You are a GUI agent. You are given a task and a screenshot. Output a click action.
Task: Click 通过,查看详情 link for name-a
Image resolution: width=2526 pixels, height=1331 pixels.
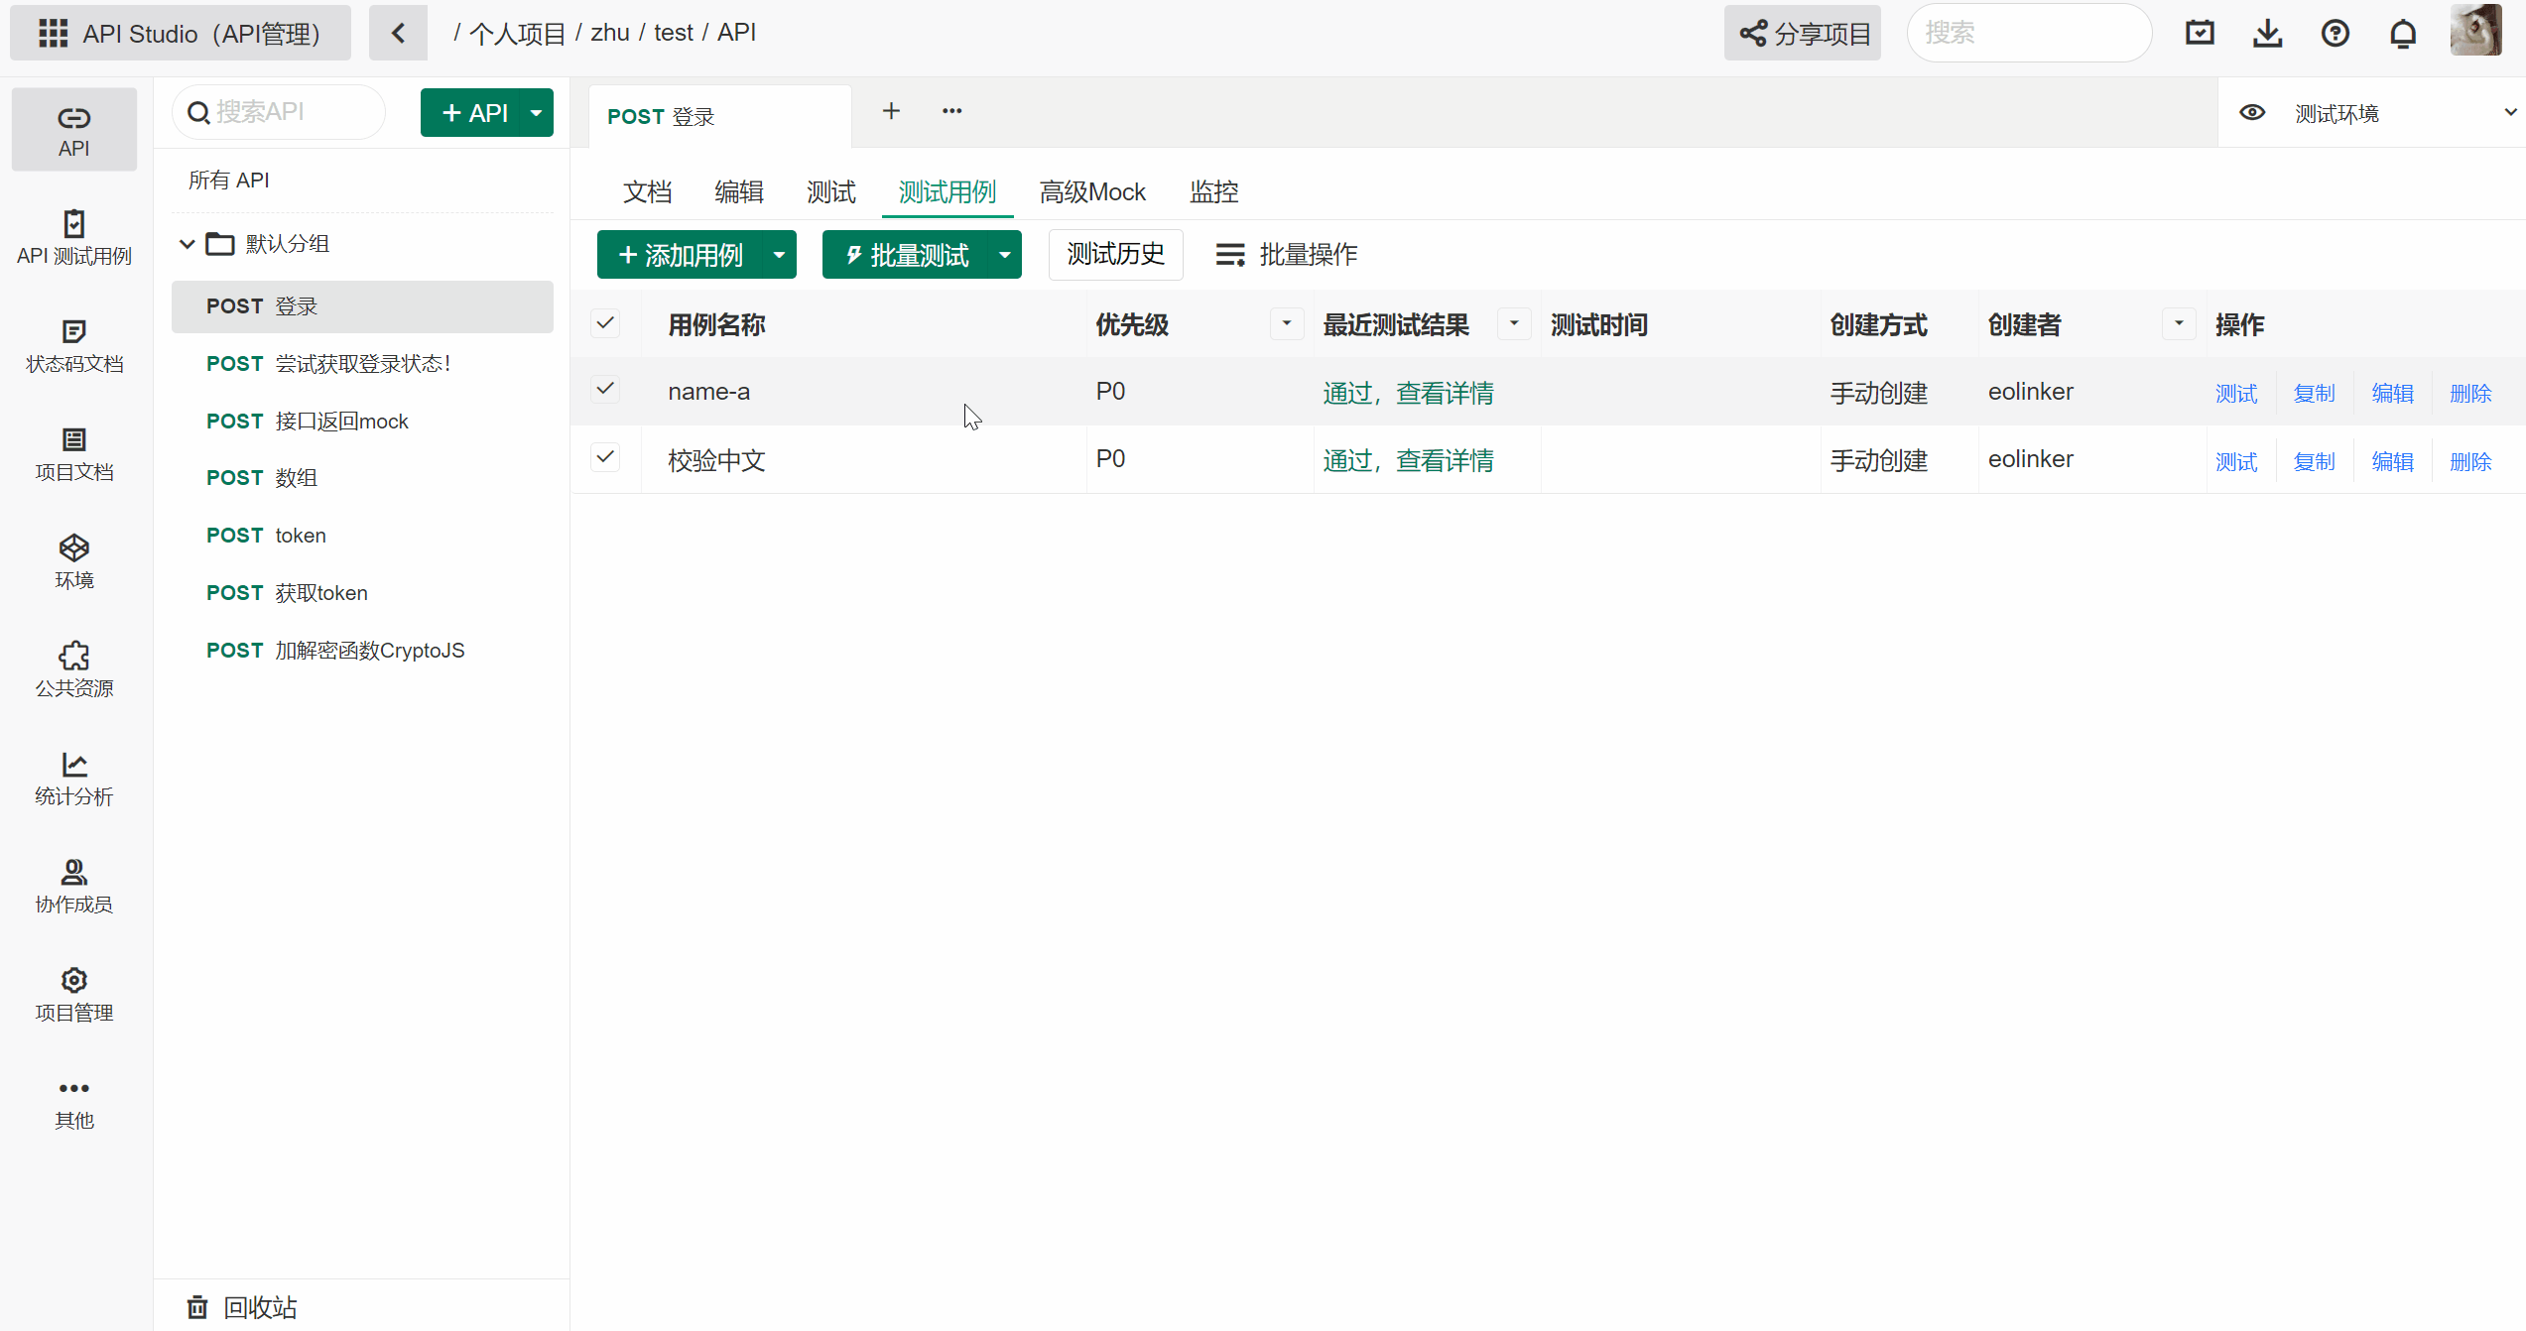(x=1408, y=393)
